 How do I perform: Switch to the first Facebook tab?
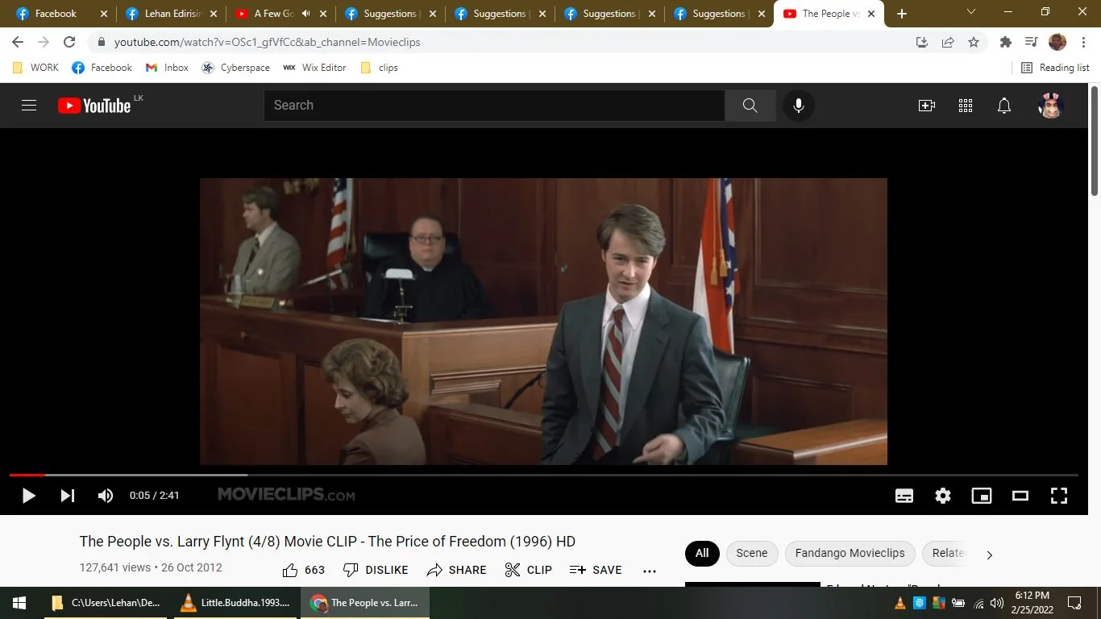tap(61, 14)
